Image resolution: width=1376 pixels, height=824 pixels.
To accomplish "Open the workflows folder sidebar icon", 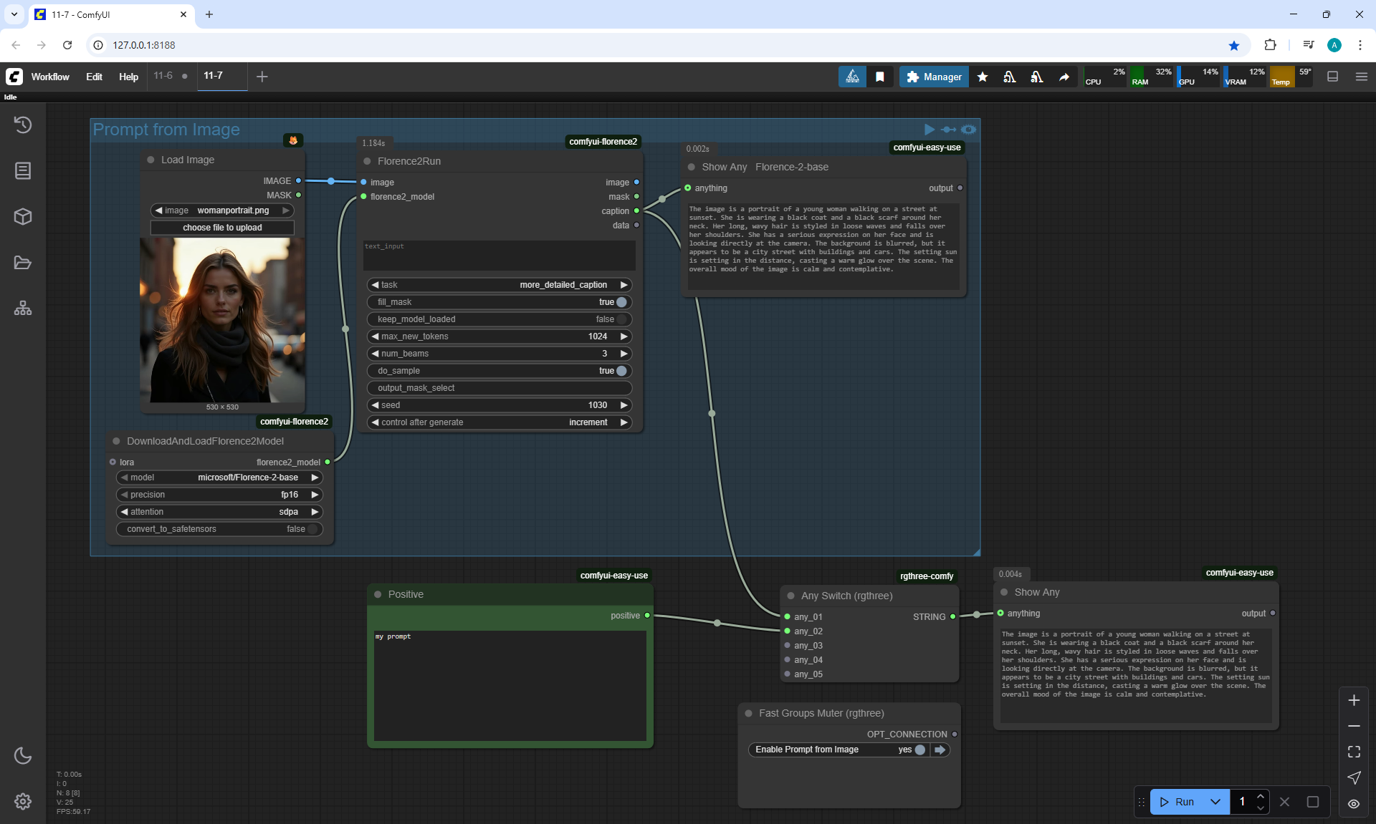I will coord(23,263).
